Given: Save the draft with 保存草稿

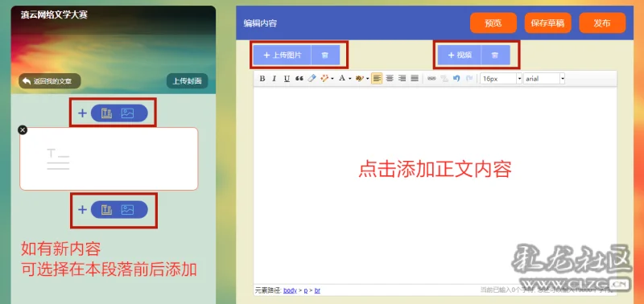Looking at the screenshot, I should point(548,23).
